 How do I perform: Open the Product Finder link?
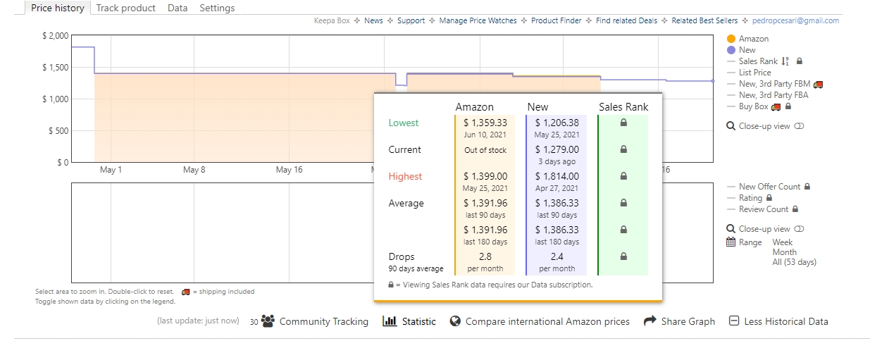coord(556,21)
